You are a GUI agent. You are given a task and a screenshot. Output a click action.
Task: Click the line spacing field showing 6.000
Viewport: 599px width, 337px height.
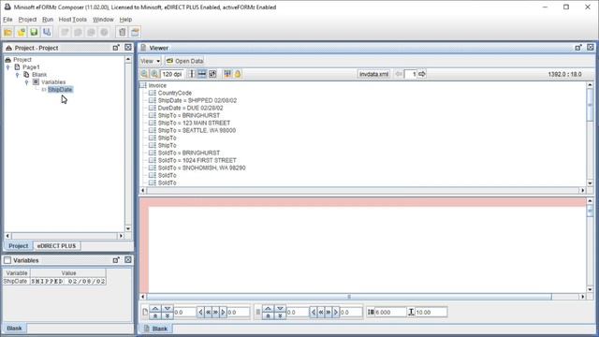point(390,312)
